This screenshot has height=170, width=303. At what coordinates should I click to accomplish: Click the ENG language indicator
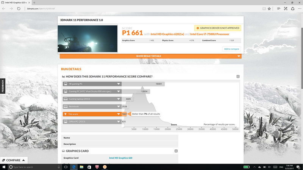click(x=281, y=167)
